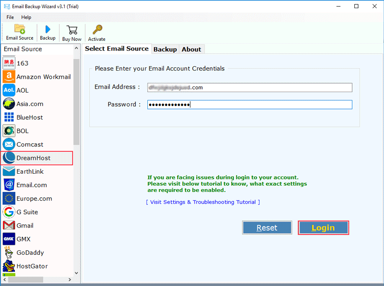Open the File menu

pos(10,17)
